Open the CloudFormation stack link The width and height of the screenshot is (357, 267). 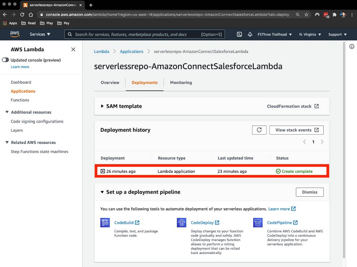click(293, 106)
